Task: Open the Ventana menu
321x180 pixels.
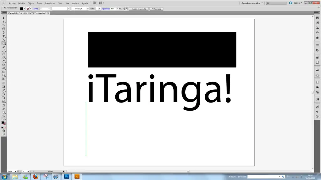Action: (x=76, y=3)
